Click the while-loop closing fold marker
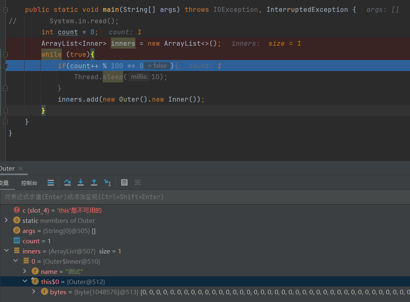Image resolution: width=410 pixels, height=302 pixels. click(x=5, y=111)
